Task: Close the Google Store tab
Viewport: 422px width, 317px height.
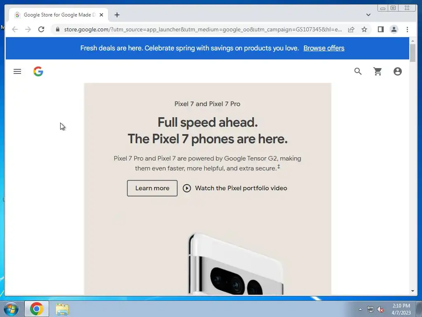Action: tap(101, 15)
